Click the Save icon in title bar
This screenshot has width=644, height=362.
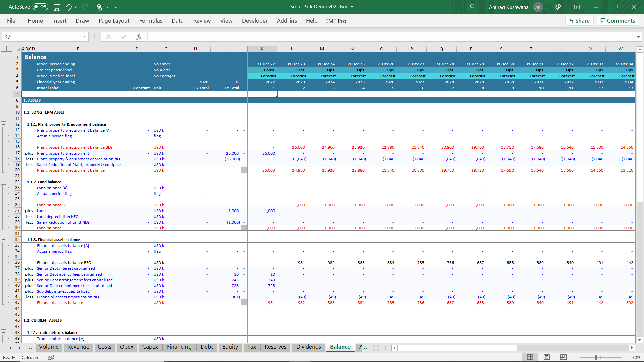[57, 7]
